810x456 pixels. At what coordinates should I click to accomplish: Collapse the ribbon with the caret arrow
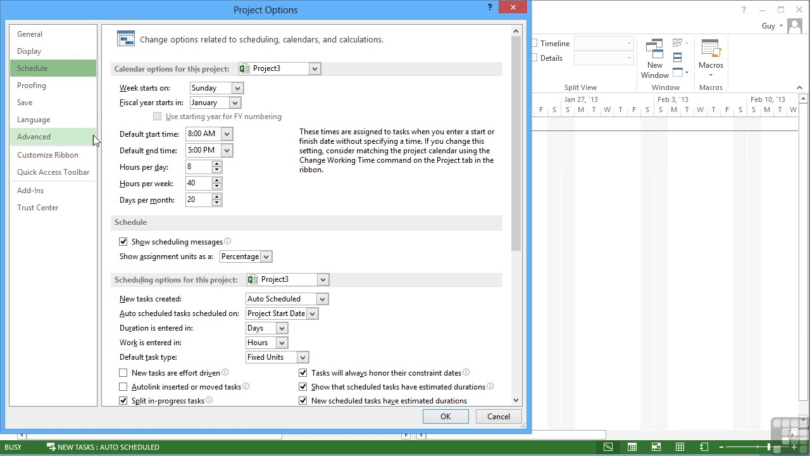coord(799,87)
